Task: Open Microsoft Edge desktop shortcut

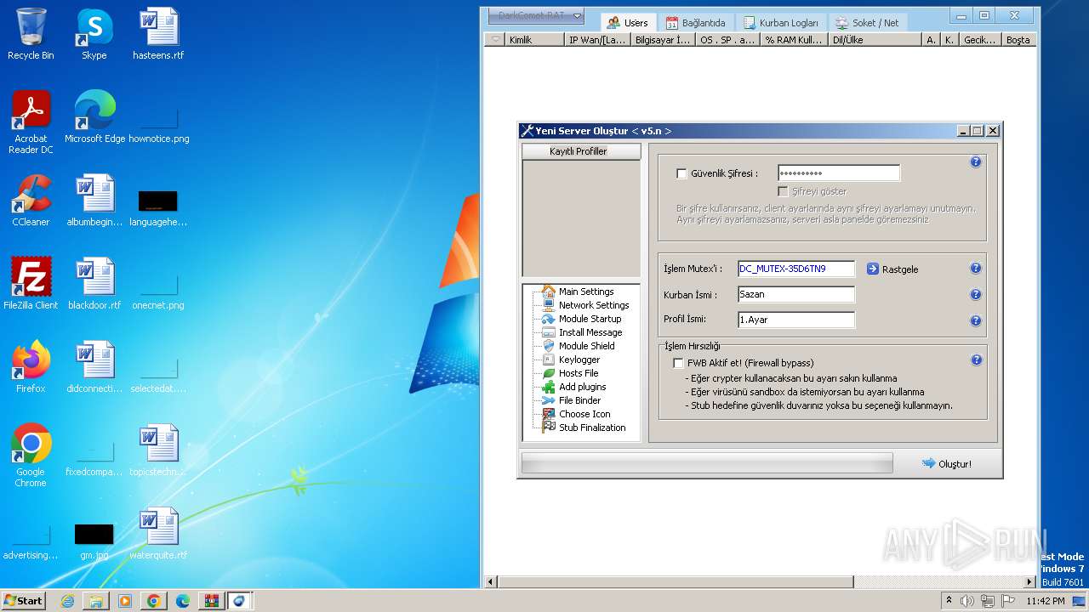Action: 94,117
